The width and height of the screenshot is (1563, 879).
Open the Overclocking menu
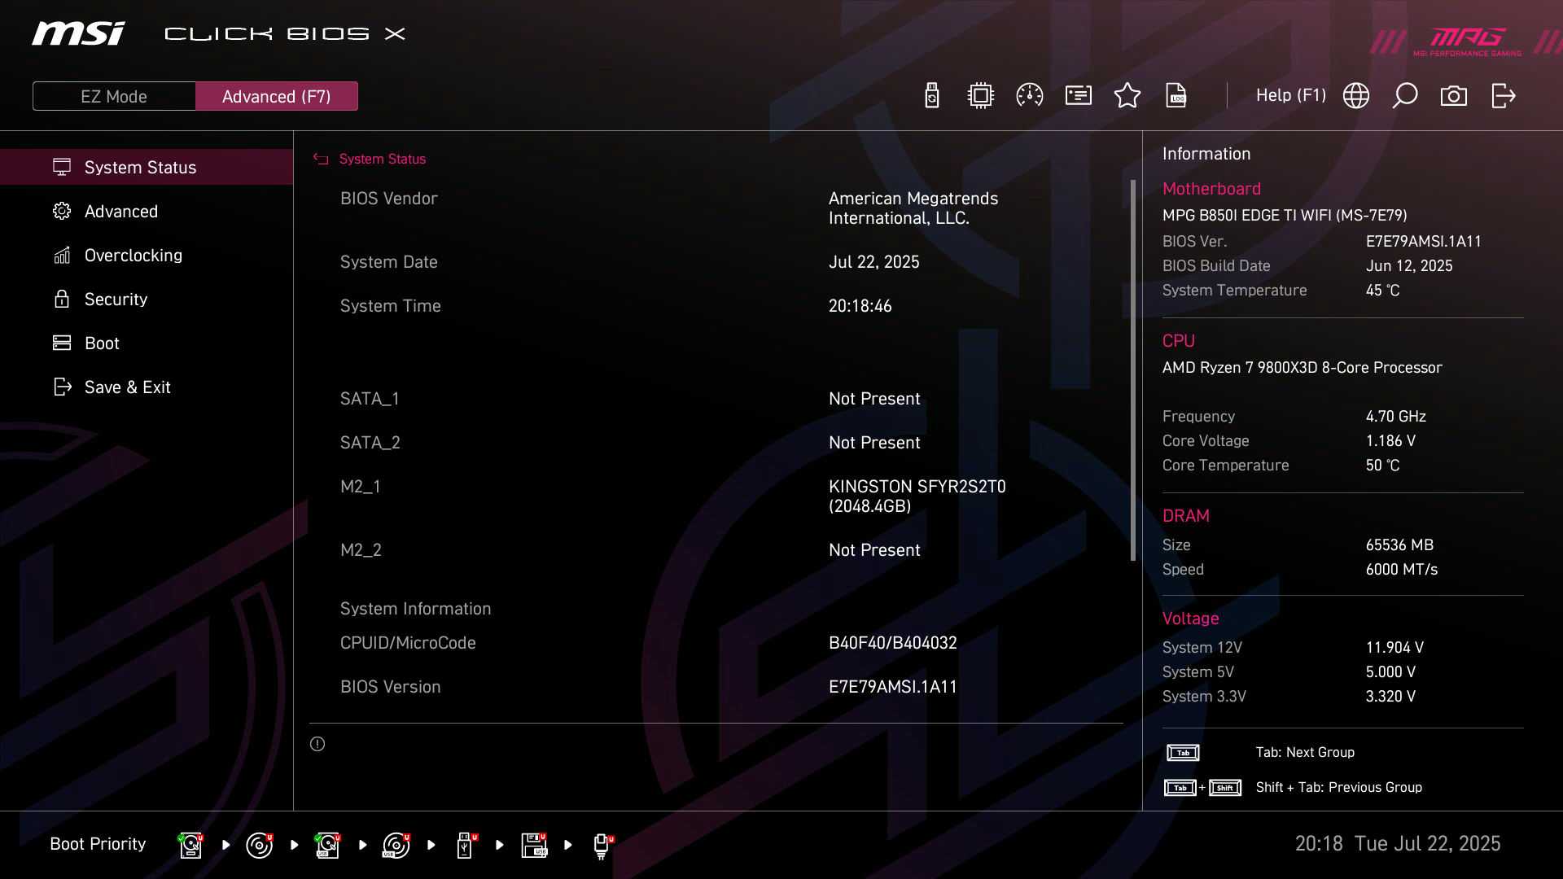[x=134, y=256]
